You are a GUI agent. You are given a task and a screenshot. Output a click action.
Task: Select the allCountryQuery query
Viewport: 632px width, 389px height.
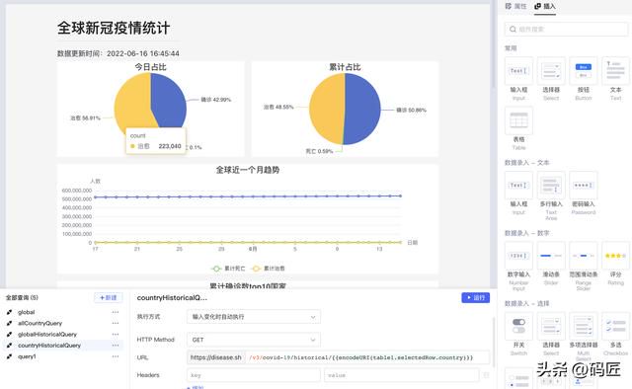click(x=39, y=323)
